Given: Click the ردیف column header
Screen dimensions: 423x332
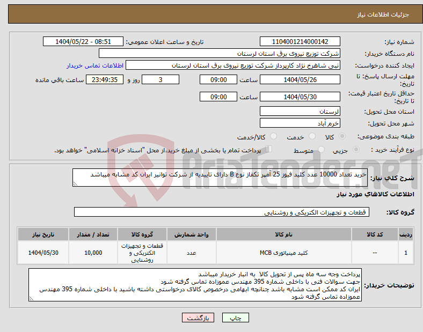Looking at the screenshot, I should click(x=406, y=234).
